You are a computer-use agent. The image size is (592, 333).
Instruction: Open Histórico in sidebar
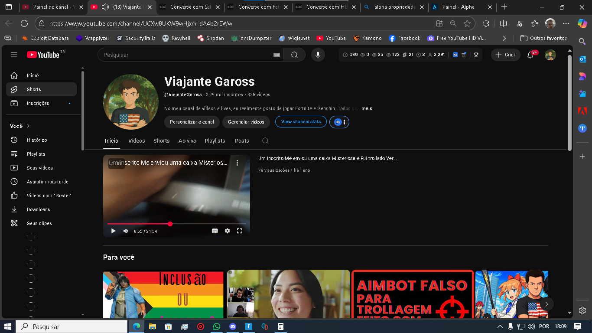[x=41, y=140]
